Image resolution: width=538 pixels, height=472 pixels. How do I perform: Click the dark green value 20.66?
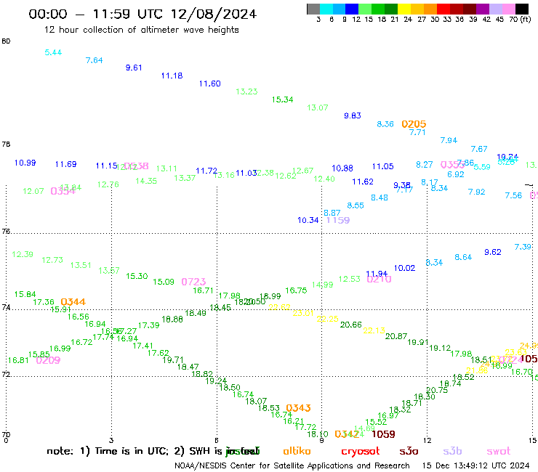click(x=351, y=325)
